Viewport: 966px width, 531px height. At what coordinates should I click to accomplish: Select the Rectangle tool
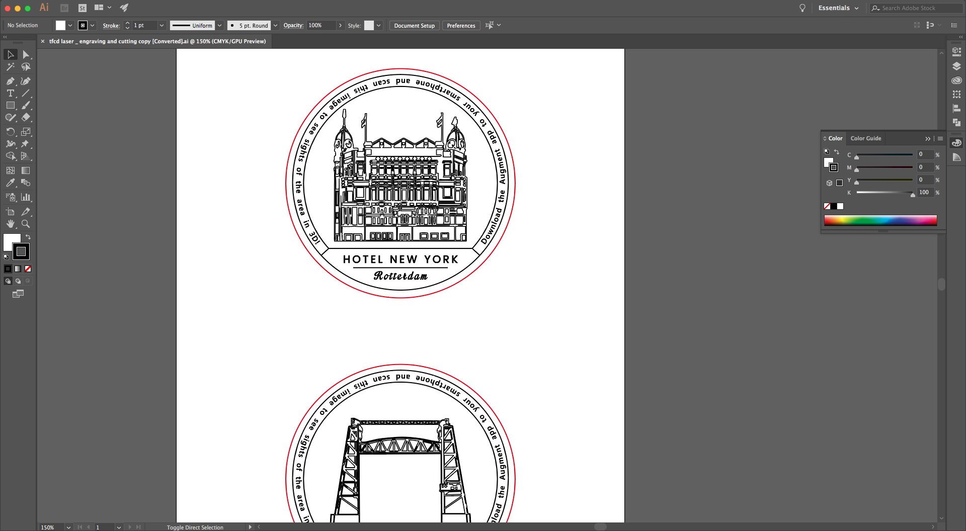[x=10, y=106]
